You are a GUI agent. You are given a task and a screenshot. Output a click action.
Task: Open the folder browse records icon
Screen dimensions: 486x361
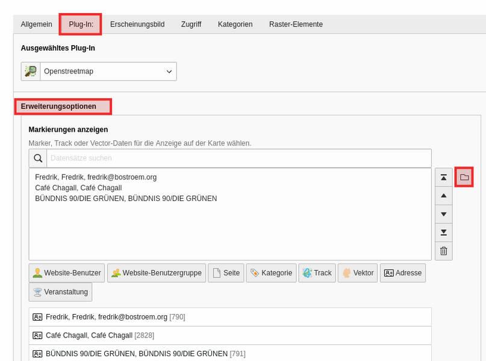coord(464,177)
